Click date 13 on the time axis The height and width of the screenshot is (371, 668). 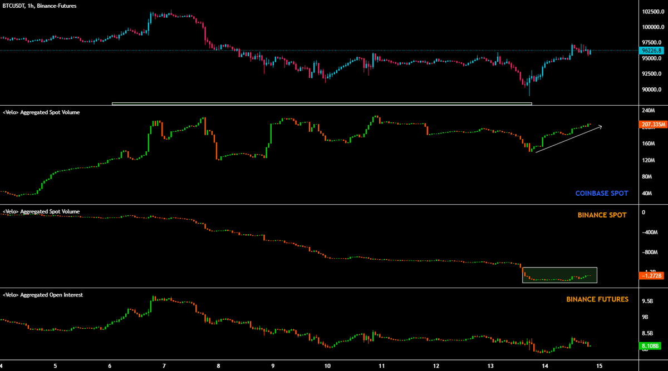point(490,366)
